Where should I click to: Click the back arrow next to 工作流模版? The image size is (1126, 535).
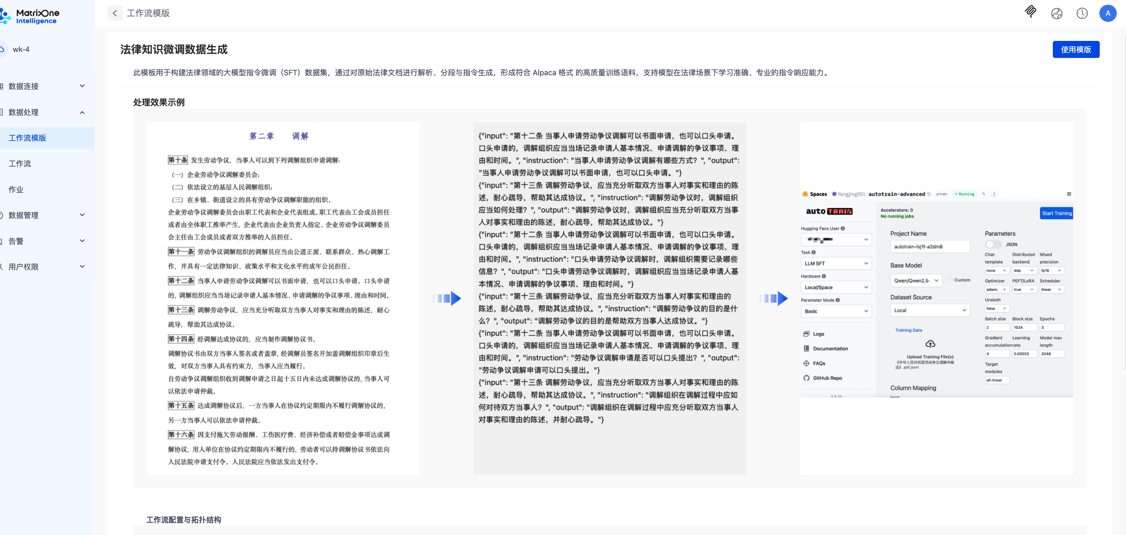[x=114, y=13]
